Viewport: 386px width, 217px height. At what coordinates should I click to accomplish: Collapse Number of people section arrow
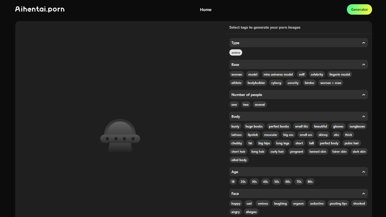click(363, 95)
